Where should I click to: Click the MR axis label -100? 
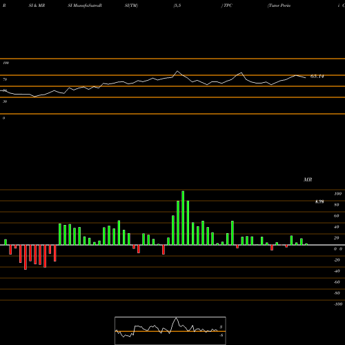338,304
